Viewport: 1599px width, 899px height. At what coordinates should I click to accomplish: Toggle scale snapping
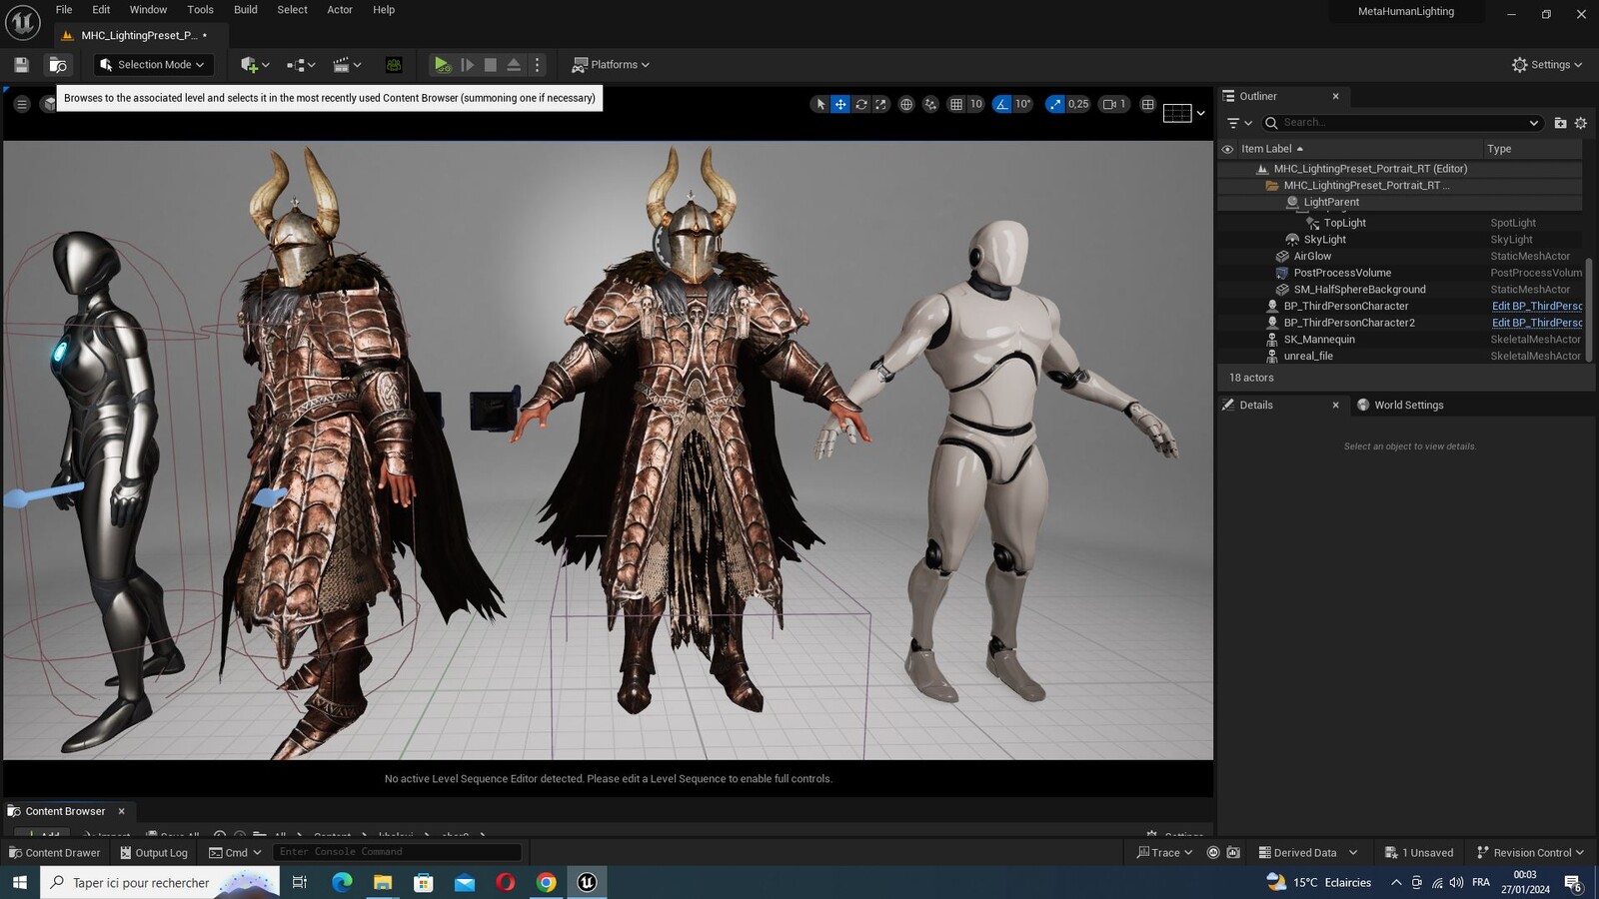click(1055, 104)
